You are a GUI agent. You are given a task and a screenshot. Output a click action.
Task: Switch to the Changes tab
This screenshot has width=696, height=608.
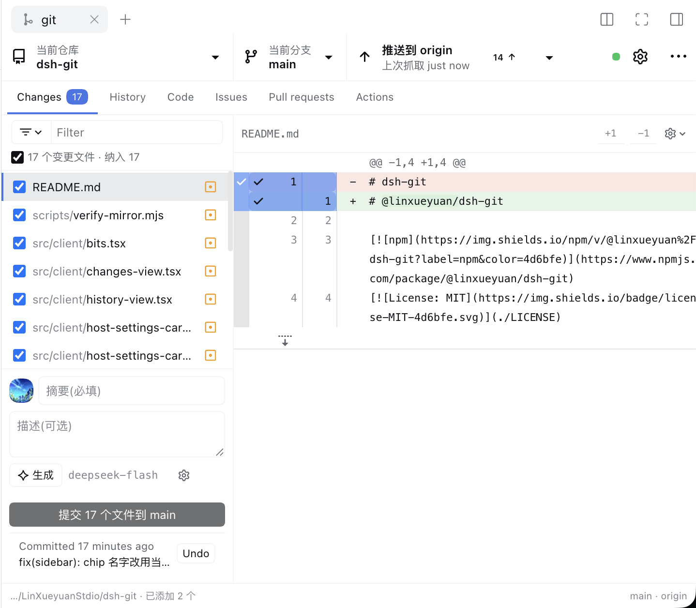click(52, 97)
